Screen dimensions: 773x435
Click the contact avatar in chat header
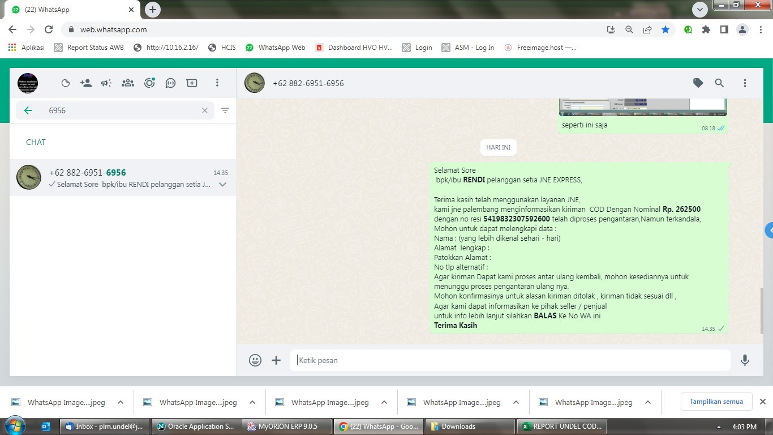point(255,83)
